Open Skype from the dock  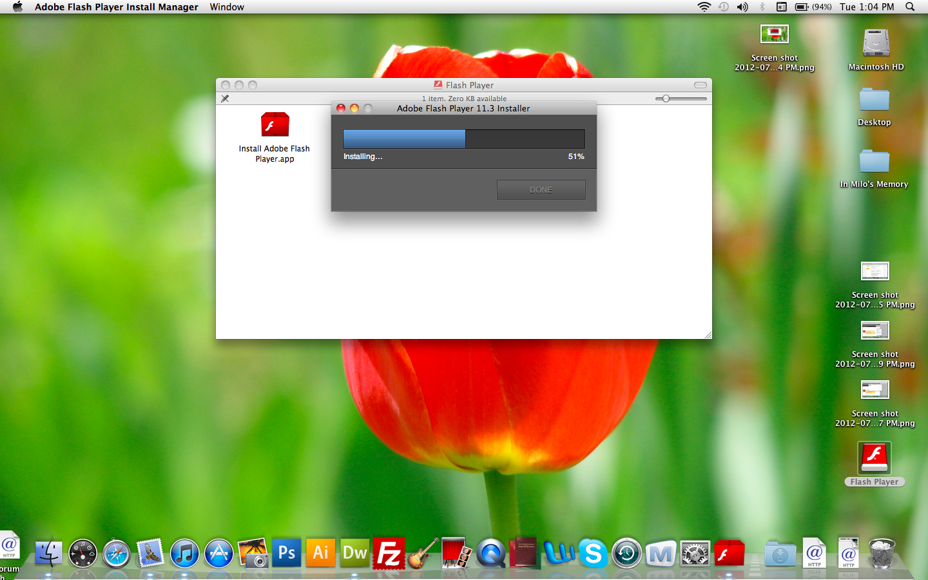[x=593, y=553]
